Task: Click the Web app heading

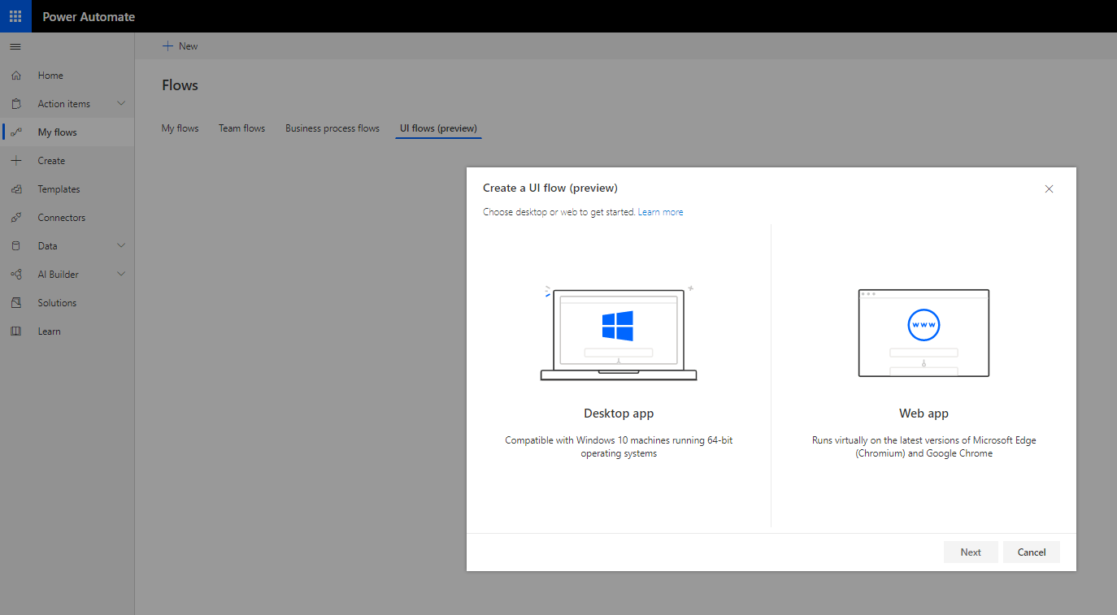Action: pos(924,414)
